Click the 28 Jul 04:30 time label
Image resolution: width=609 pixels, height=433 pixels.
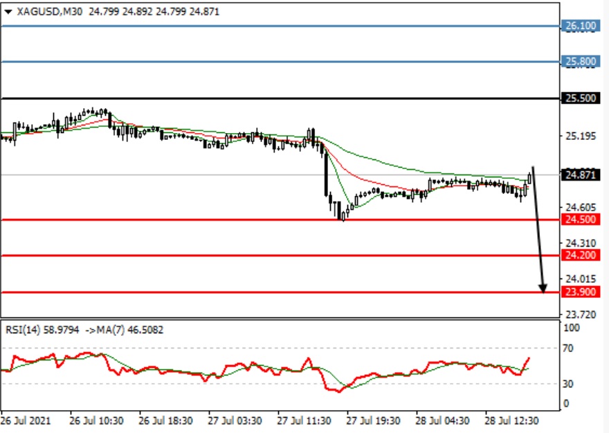click(x=442, y=421)
